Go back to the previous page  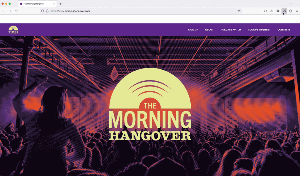click(4, 11)
